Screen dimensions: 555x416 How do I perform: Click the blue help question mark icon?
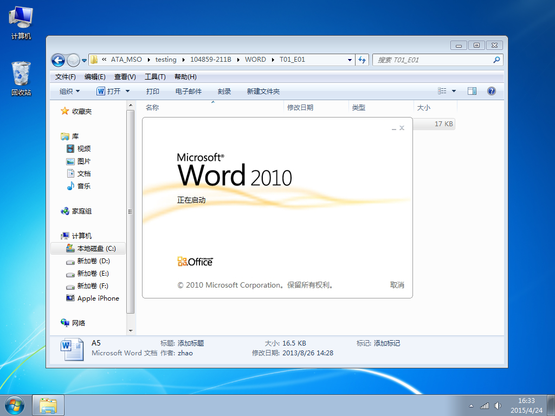pyautogui.click(x=491, y=91)
